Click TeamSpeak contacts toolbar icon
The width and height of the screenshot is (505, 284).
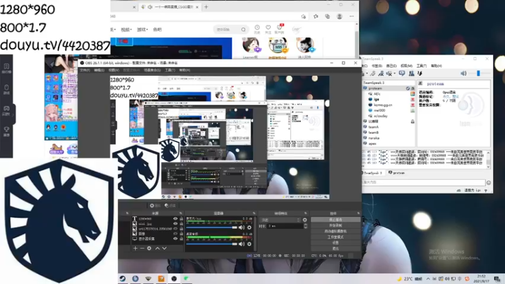pyautogui.click(x=412, y=73)
